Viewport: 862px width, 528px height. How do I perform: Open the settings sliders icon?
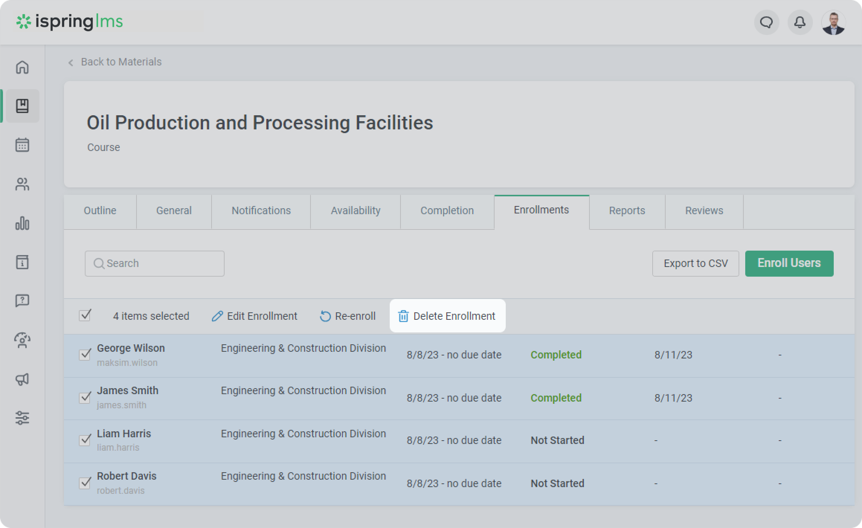[x=22, y=418]
